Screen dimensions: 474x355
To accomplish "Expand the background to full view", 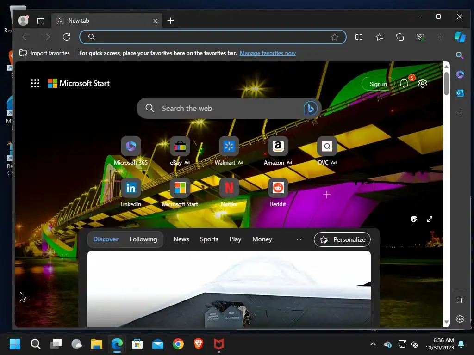I will [429, 219].
